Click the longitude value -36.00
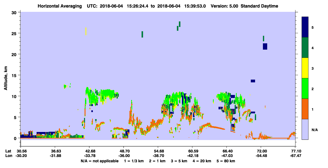Image resolution: width=328 pixels, height=168 pixels. pyautogui.click(x=124, y=156)
